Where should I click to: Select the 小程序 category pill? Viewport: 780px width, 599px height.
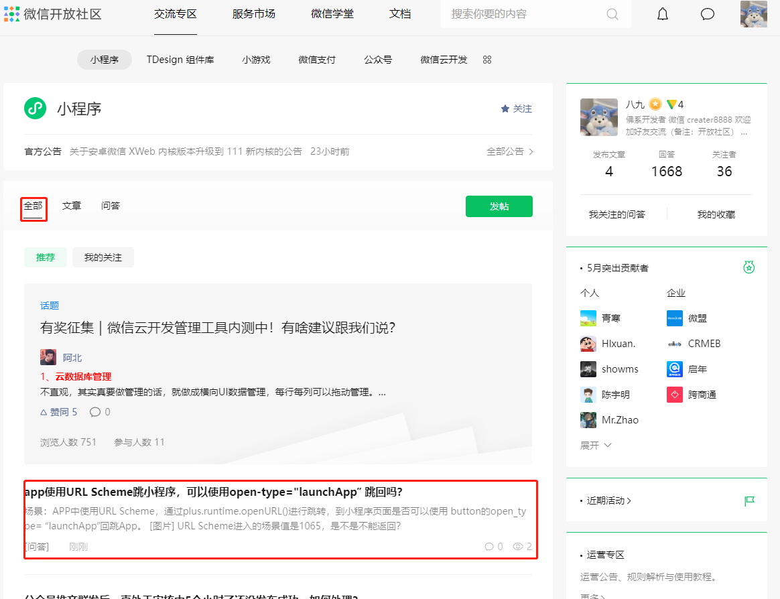tap(105, 60)
